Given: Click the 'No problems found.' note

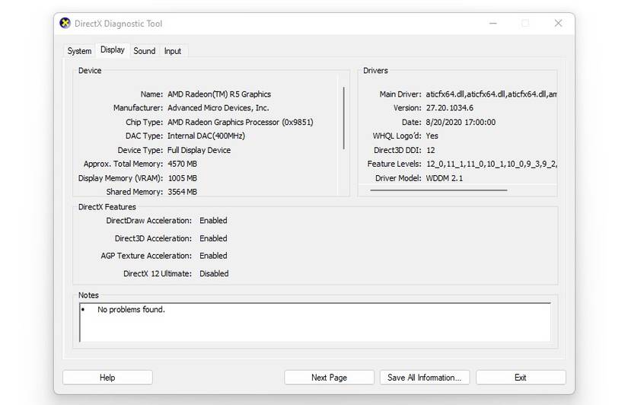Looking at the screenshot, I should [x=132, y=310].
